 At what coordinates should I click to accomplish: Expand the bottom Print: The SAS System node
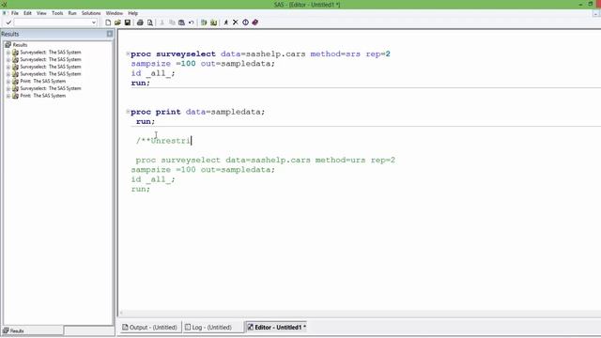click(x=8, y=96)
